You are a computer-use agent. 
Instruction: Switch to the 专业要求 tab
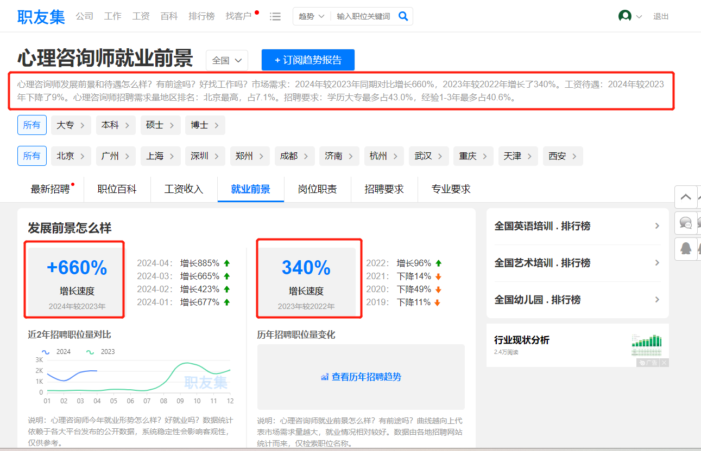[x=451, y=189]
